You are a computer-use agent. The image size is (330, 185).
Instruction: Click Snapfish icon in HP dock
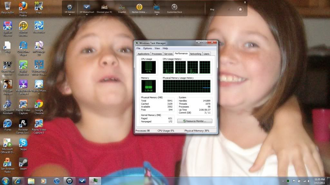(x=122, y=7)
